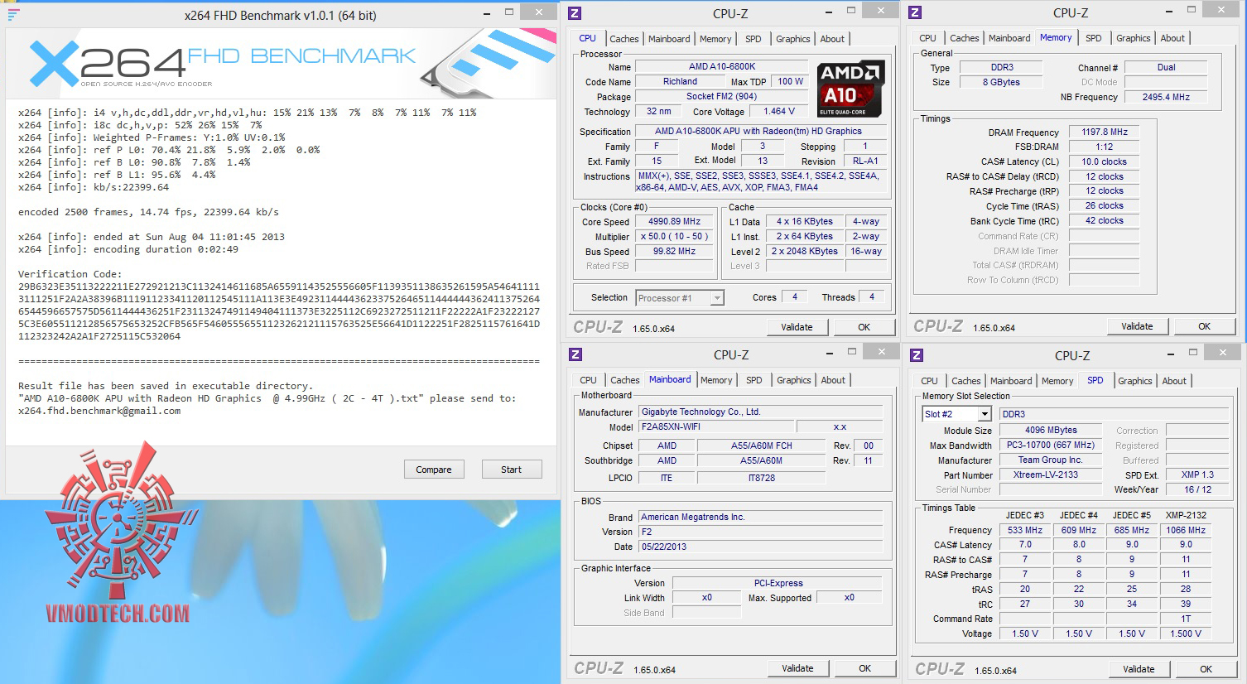The width and height of the screenshot is (1247, 684).
Task: Select the active Mainboard tab in the Motherboard window
Action: coord(670,379)
